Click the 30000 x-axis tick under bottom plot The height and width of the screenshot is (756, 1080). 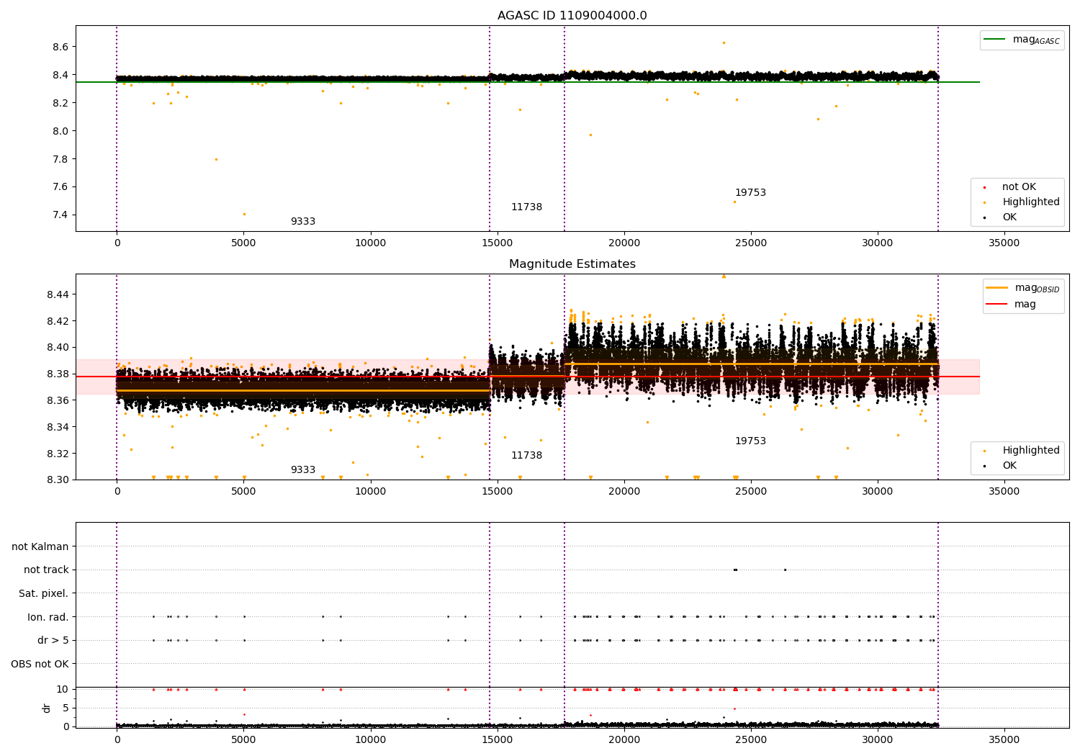tap(878, 740)
